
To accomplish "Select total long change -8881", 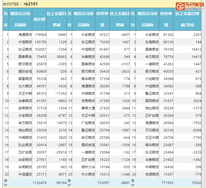I will point(125,183).
